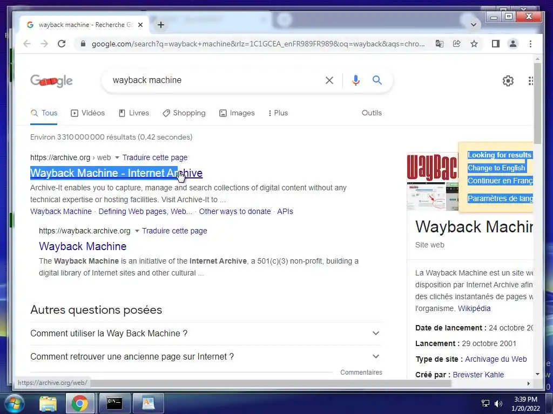Viewport: 553px width, 414px height.
Task: Open the Other ways to donate sitelink
Action: click(235, 211)
